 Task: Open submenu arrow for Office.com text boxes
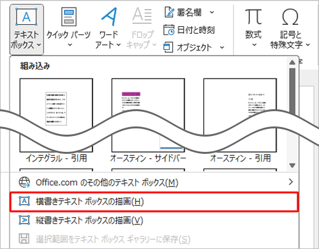[x=291, y=182]
